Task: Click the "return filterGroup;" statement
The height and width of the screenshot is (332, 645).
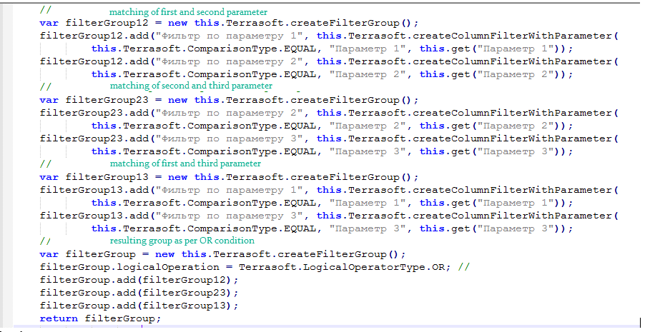Action: [100, 318]
